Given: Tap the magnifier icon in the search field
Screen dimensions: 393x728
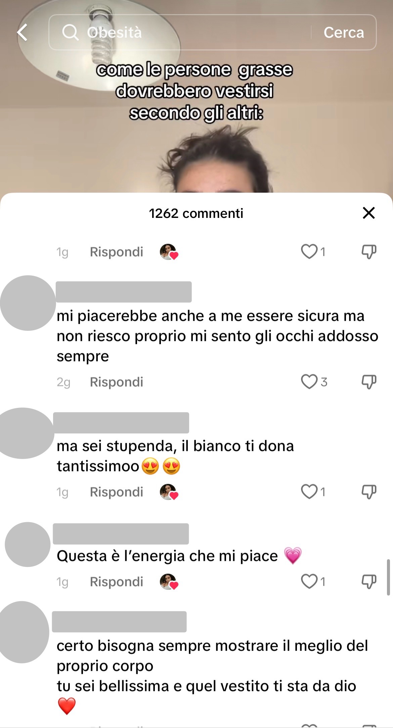Looking at the screenshot, I should click(x=70, y=33).
